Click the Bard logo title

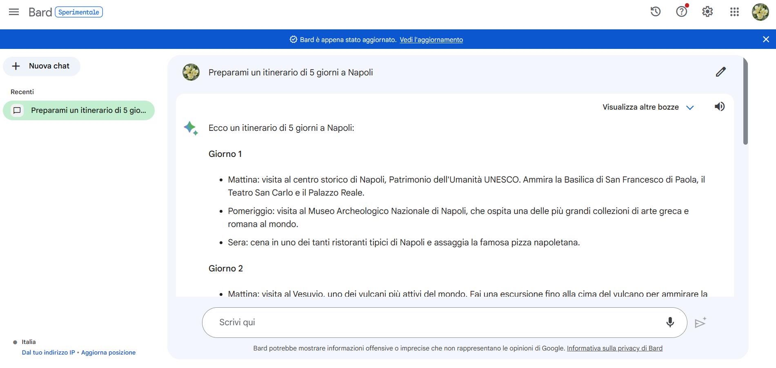40,12
